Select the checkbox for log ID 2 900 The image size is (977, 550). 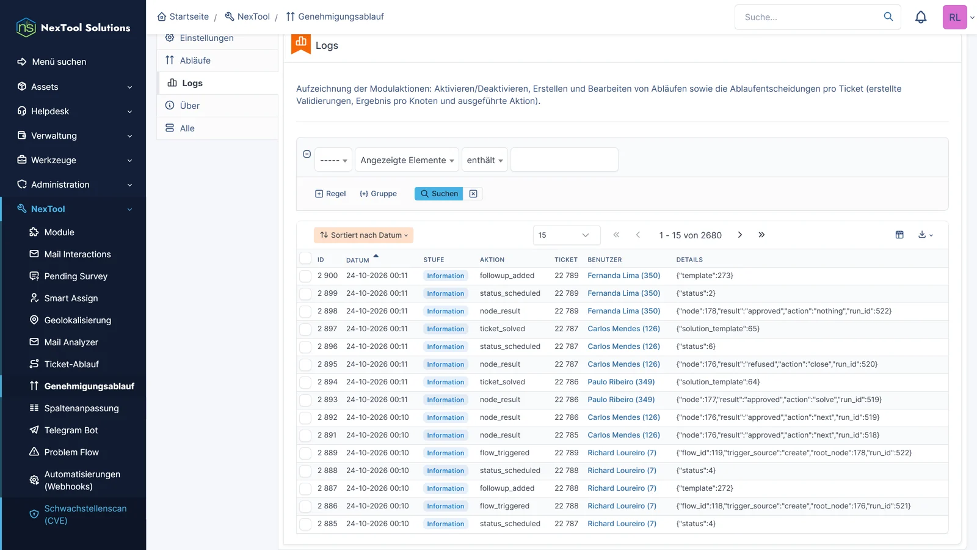[305, 276]
